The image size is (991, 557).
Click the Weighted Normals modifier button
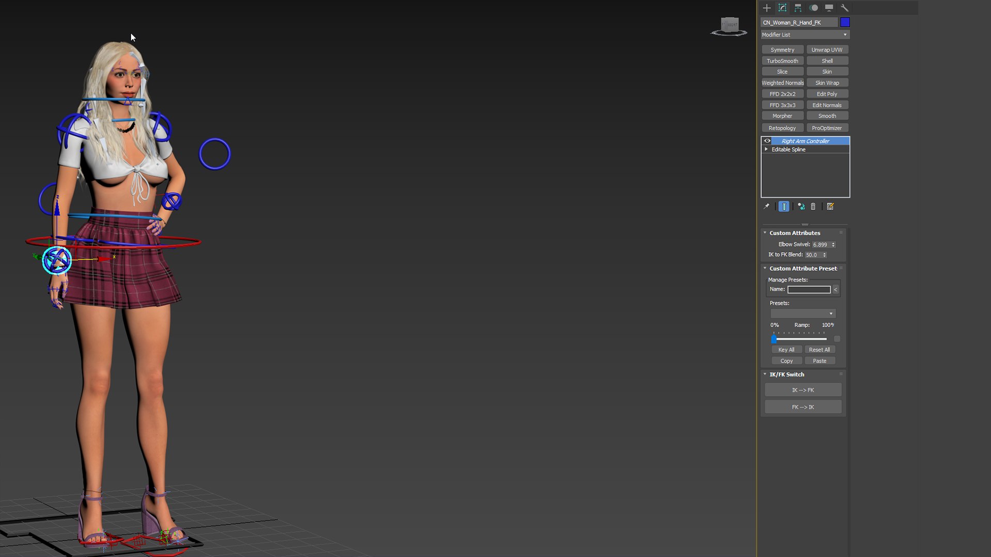pyautogui.click(x=782, y=83)
